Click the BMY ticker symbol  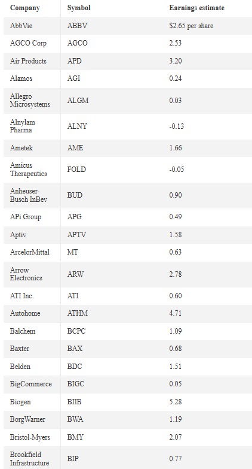[75, 437]
